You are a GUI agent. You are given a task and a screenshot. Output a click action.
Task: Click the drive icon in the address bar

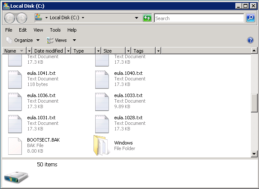tap(39, 18)
